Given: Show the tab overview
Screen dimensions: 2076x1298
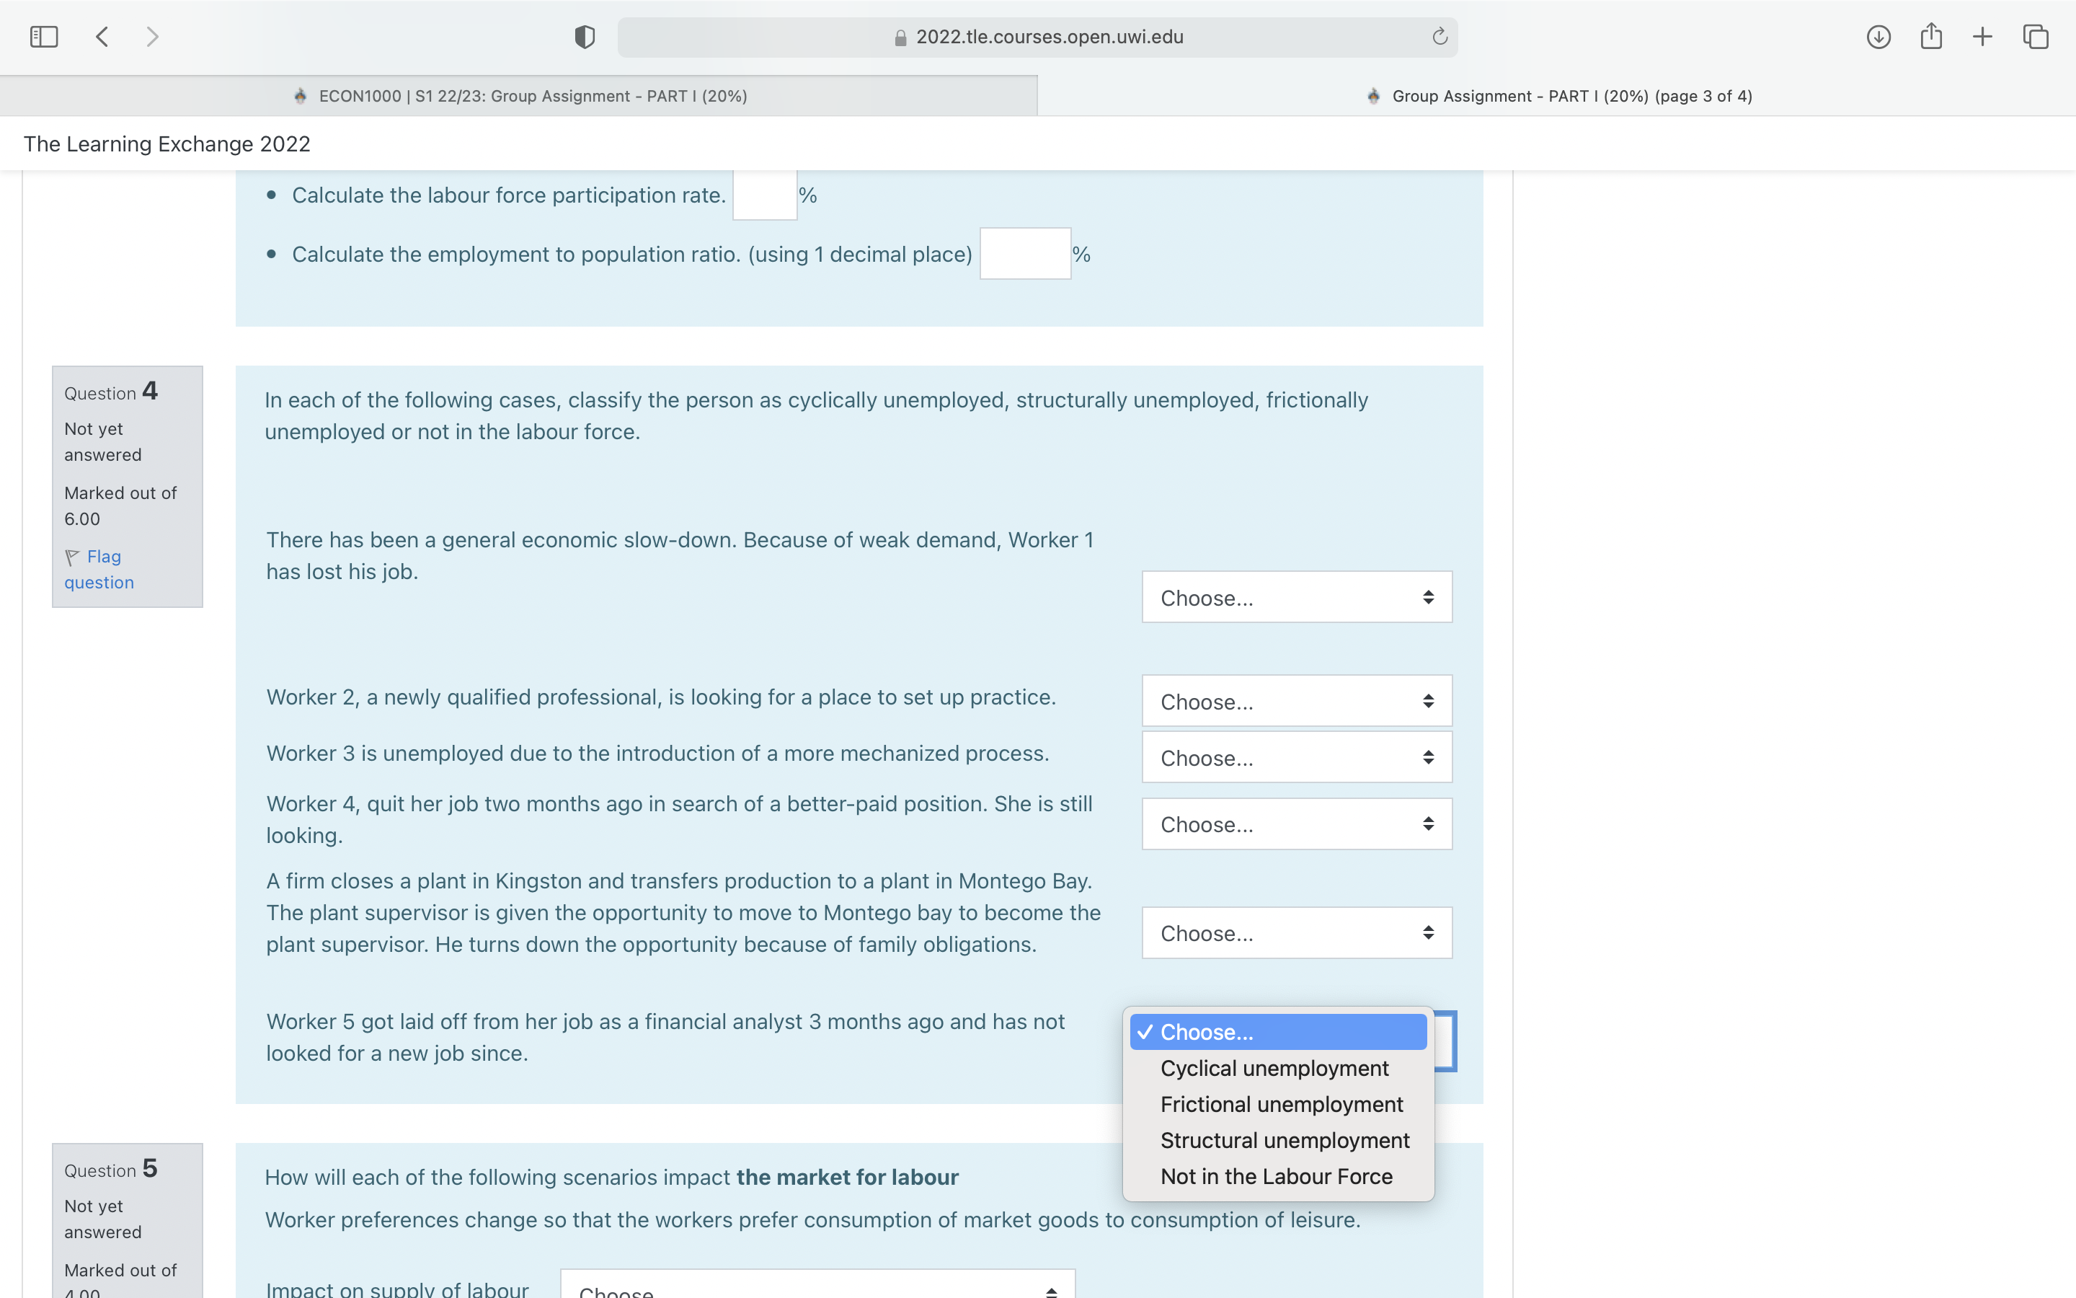Looking at the screenshot, I should click(2035, 36).
